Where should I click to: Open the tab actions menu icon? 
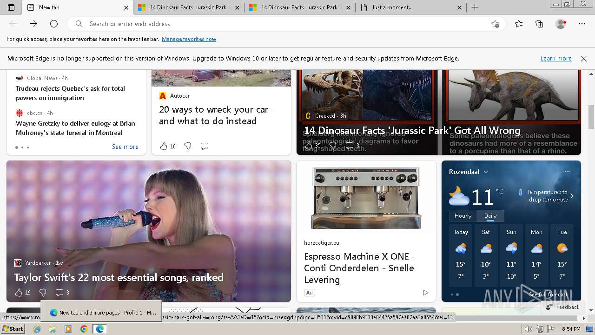11,7
